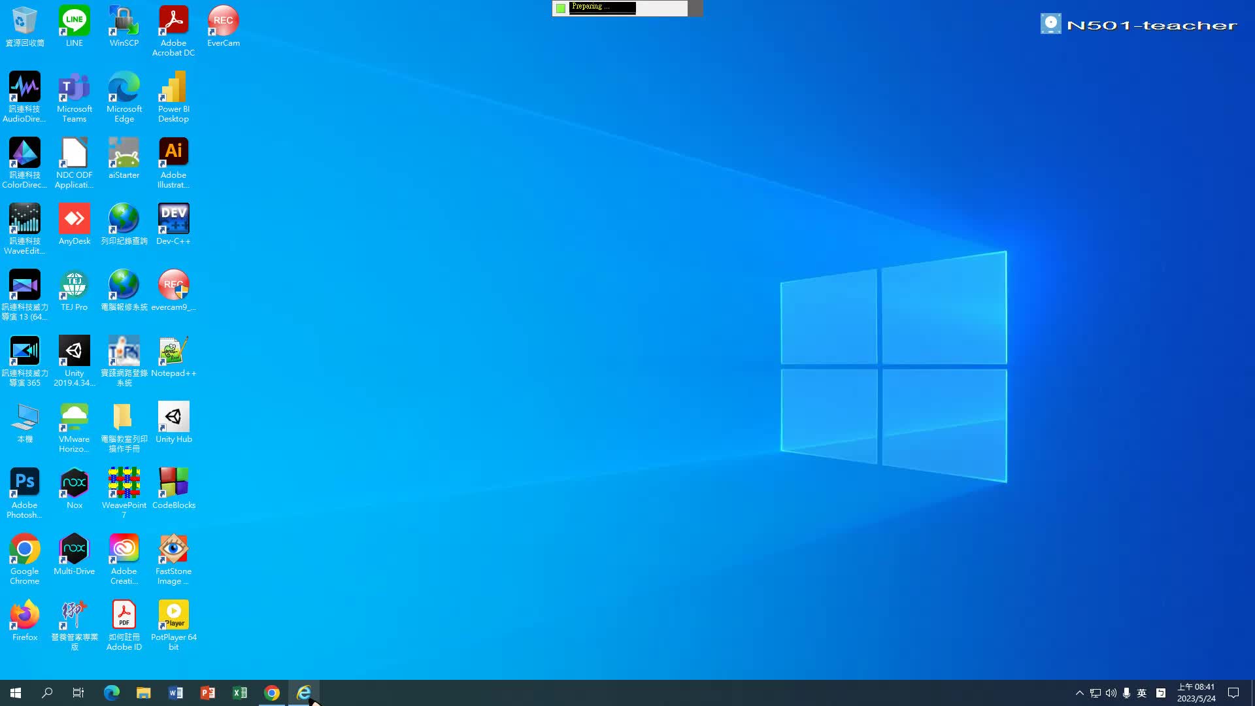Select the WeavePoint 7 desktop shortcut

124,494
